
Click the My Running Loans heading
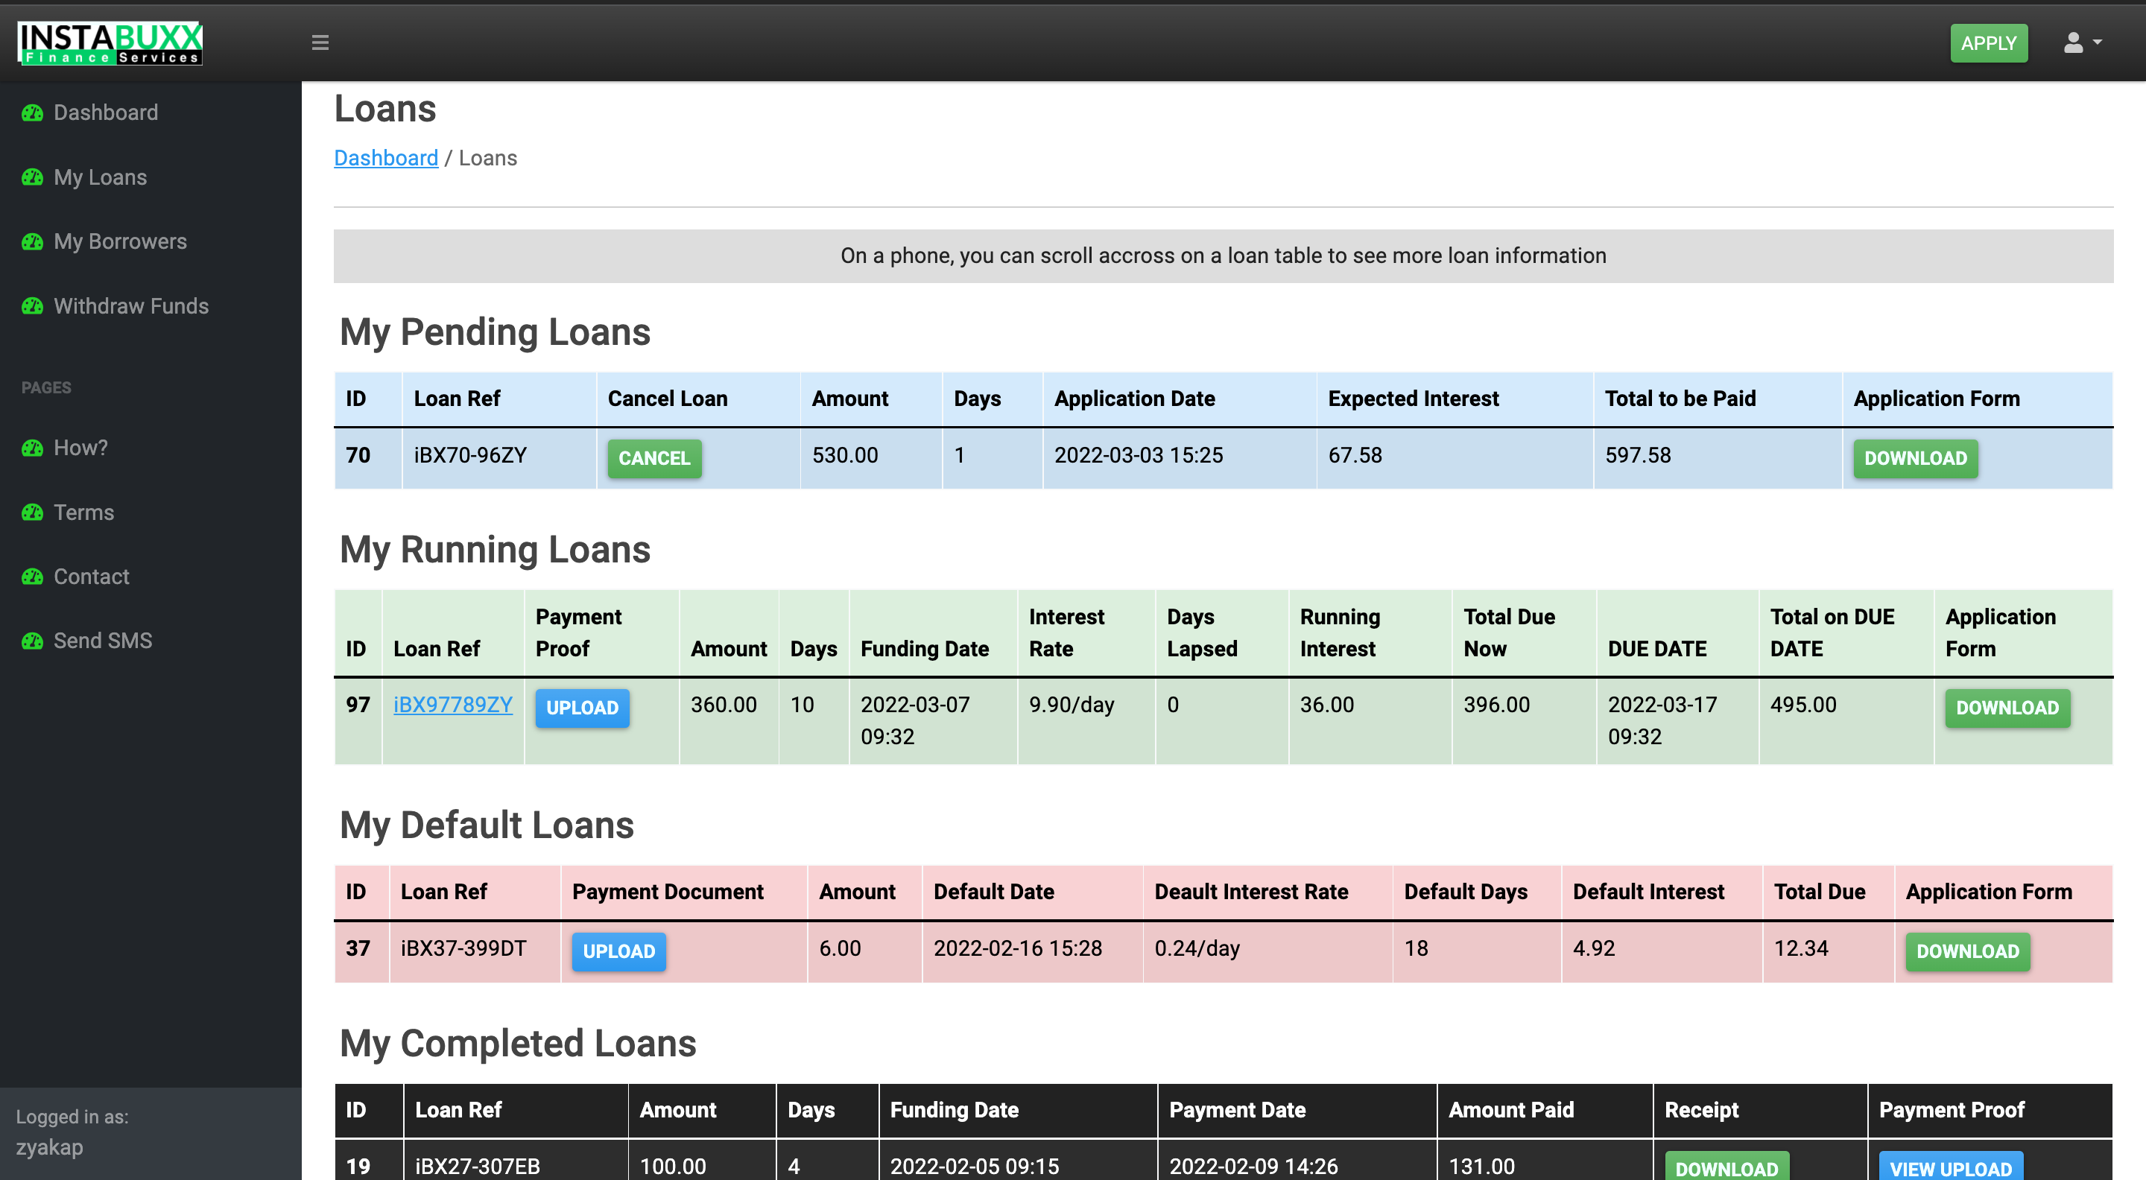495,550
